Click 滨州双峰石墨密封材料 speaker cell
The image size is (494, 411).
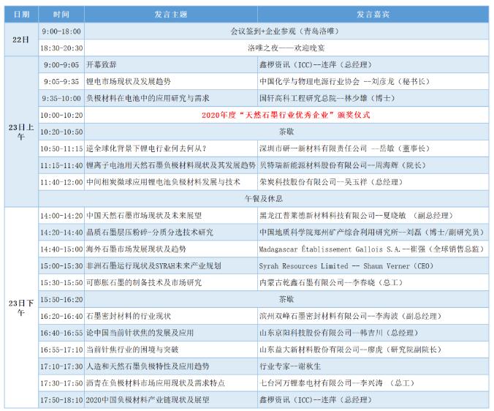(x=373, y=316)
